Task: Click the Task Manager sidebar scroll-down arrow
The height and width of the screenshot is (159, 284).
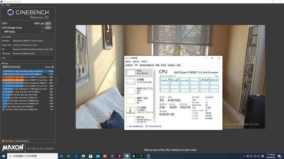Action: click(154, 122)
